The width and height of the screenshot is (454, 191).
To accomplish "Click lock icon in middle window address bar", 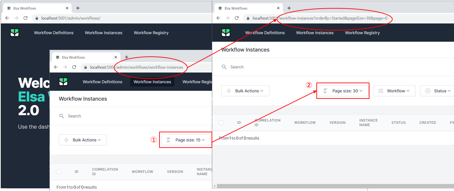I will coord(86,67).
